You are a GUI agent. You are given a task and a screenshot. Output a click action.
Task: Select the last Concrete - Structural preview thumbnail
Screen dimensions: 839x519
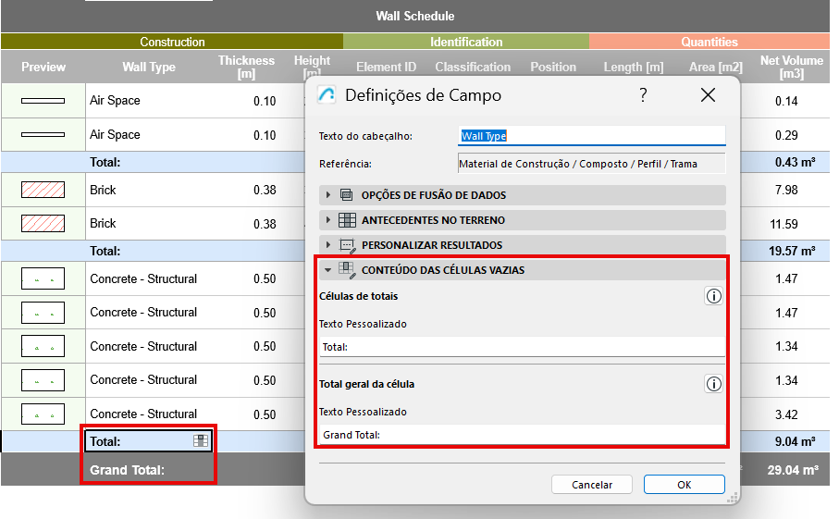[x=43, y=414]
